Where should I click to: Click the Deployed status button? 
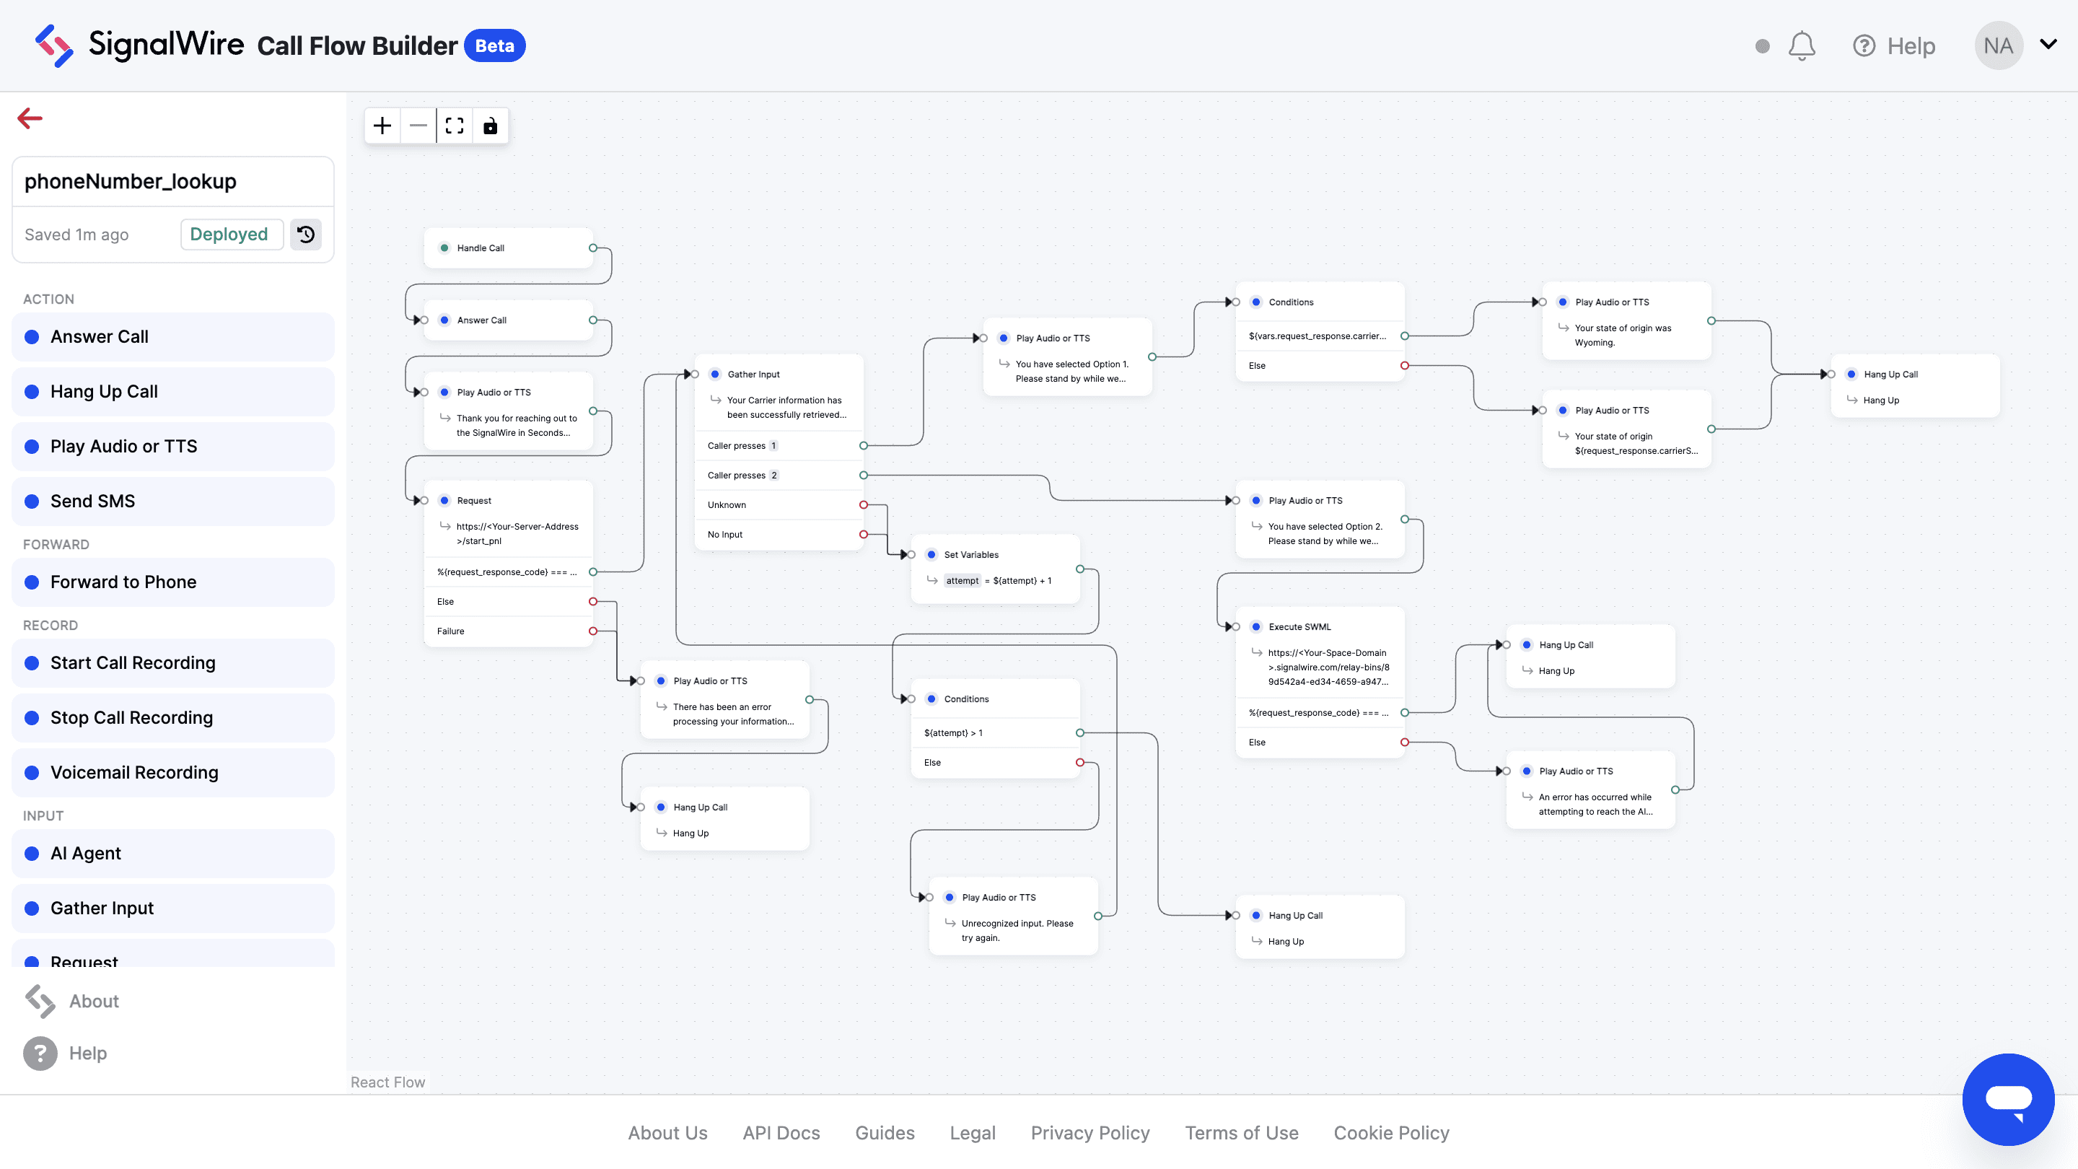pos(232,234)
